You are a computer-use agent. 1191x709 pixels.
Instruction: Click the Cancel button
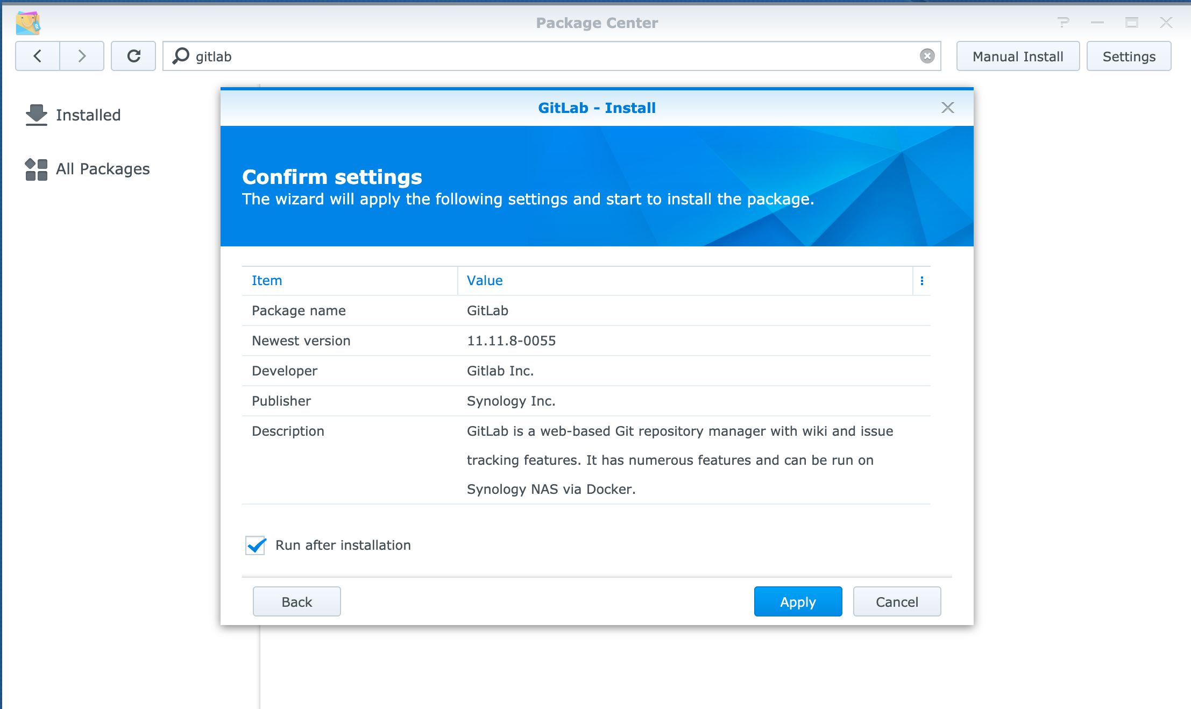click(x=897, y=601)
